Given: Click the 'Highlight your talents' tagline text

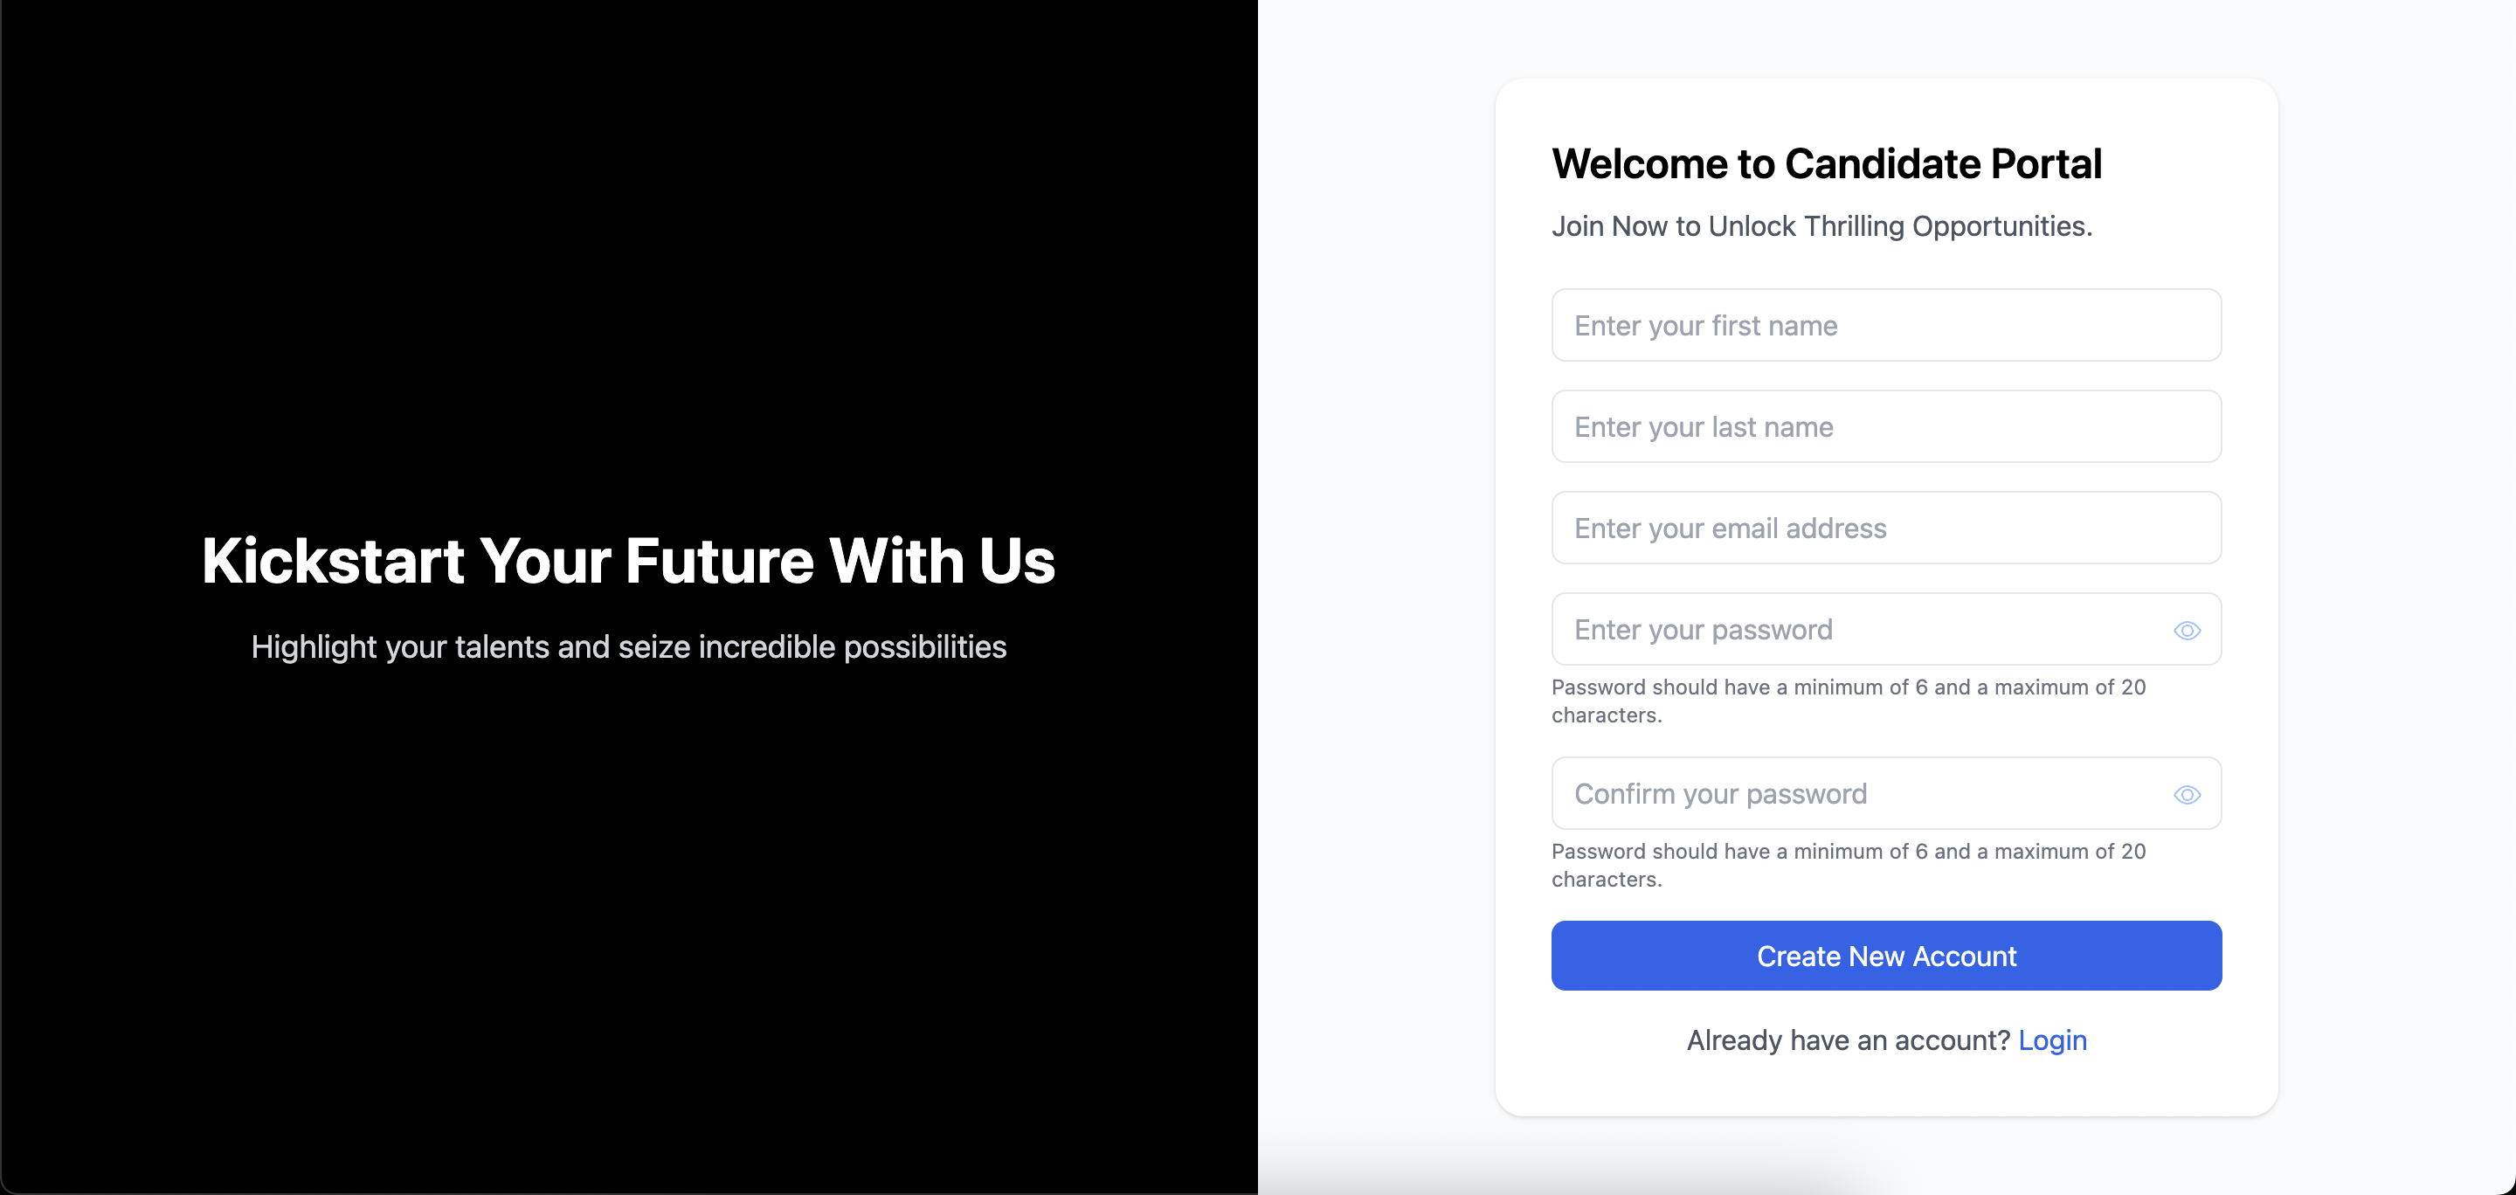Looking at the screenshot, I should point(628,647).
